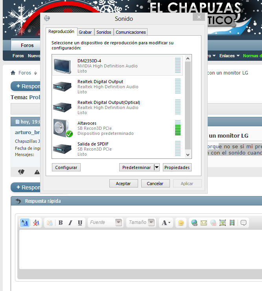Click Cancelar in the Sonido dialog
Image resolution: width=262 pixels, height=291 pixels.
tap(155, 184)
